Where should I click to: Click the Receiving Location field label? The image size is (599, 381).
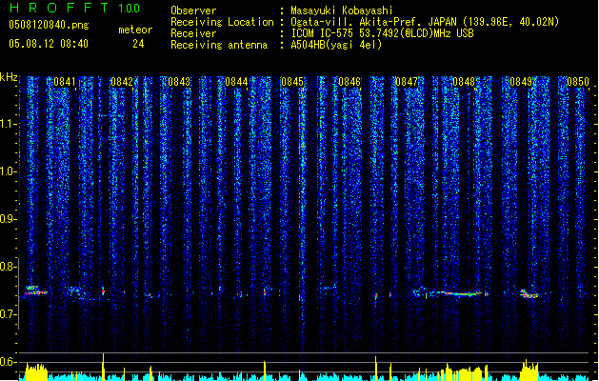(222, 22)
